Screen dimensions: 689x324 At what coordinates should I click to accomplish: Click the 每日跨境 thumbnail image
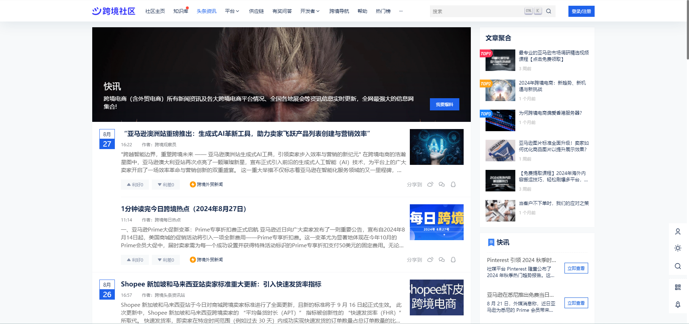pos(437,222)
